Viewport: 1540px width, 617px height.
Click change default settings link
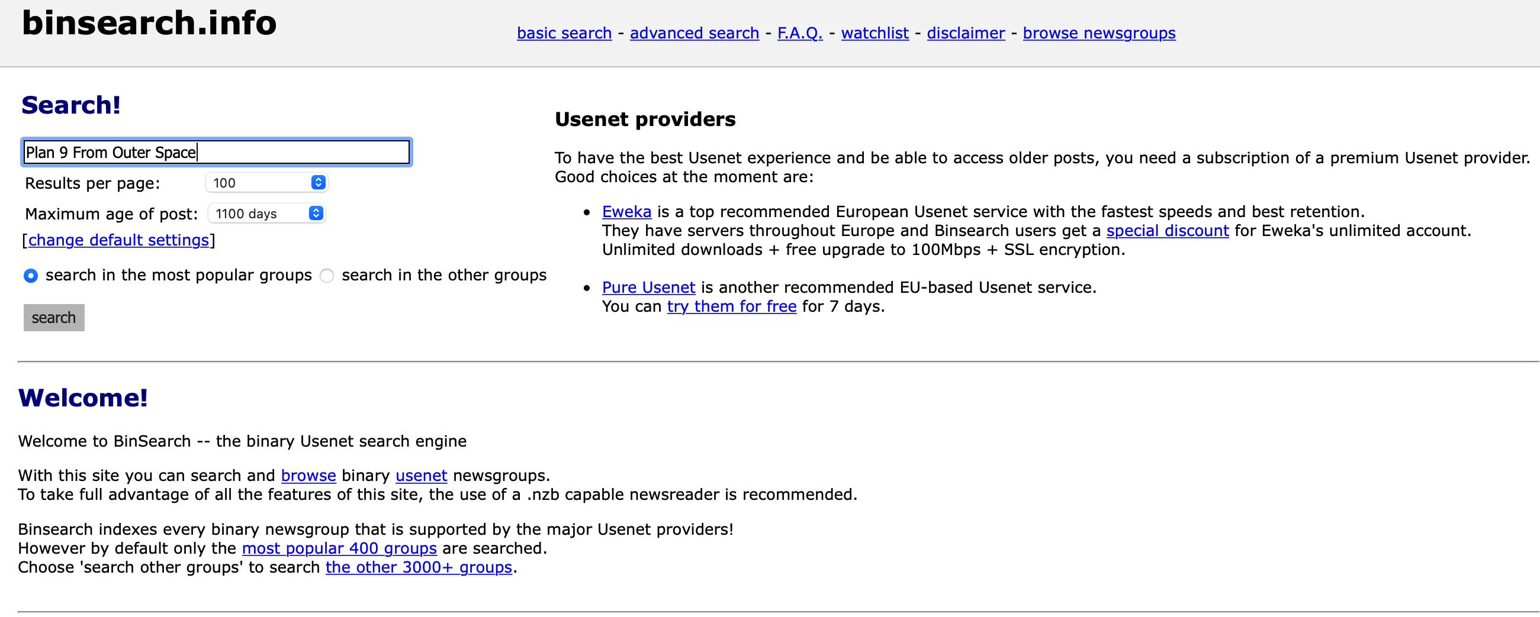point(118,240)
